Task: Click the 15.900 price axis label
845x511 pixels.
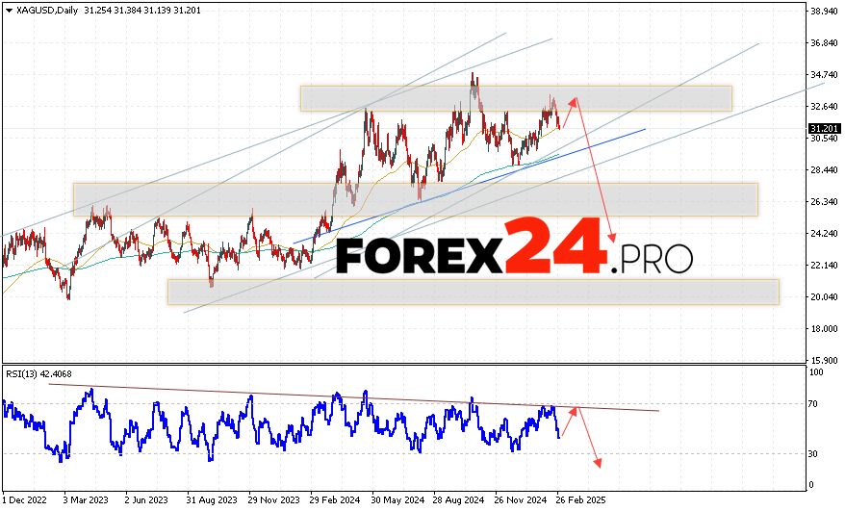Action: pyautogui.click(x=822, y=360)
